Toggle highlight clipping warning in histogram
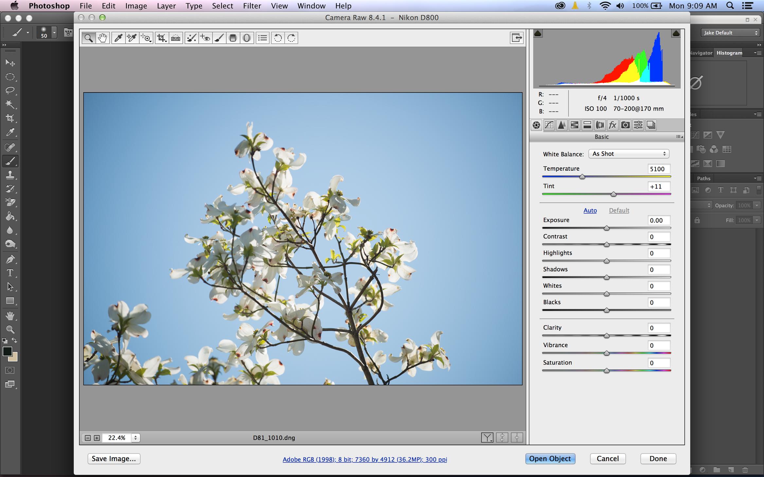 (x=676, y=33)
